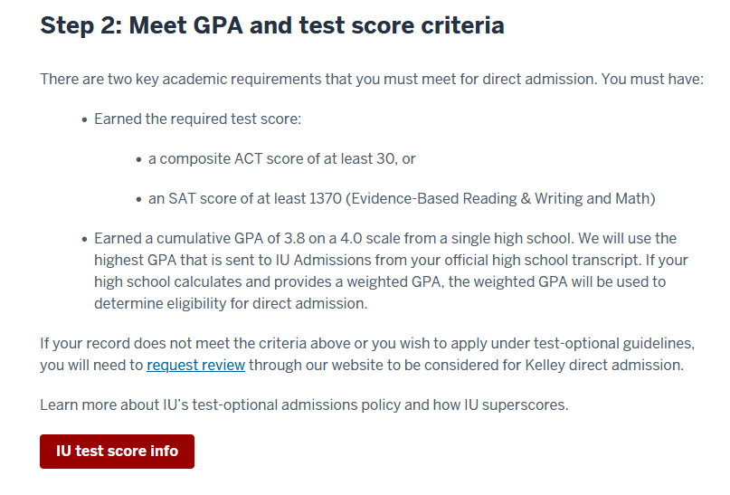
Task: Click the sentence starting 'If your record does not'
Action: coord(367,355)
